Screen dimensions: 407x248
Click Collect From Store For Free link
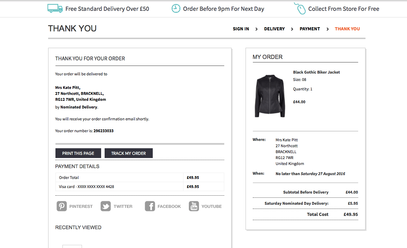(344, 9)
